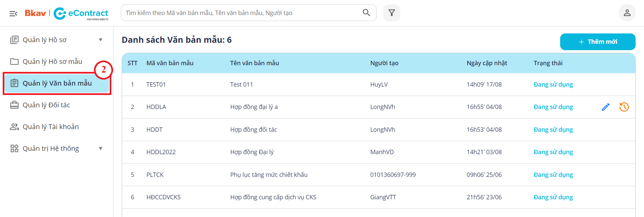The height and width of the screenshot is (217, 644).
Task: Collapse the sidebar with the hamburger icon
Action: pos(13,13)
